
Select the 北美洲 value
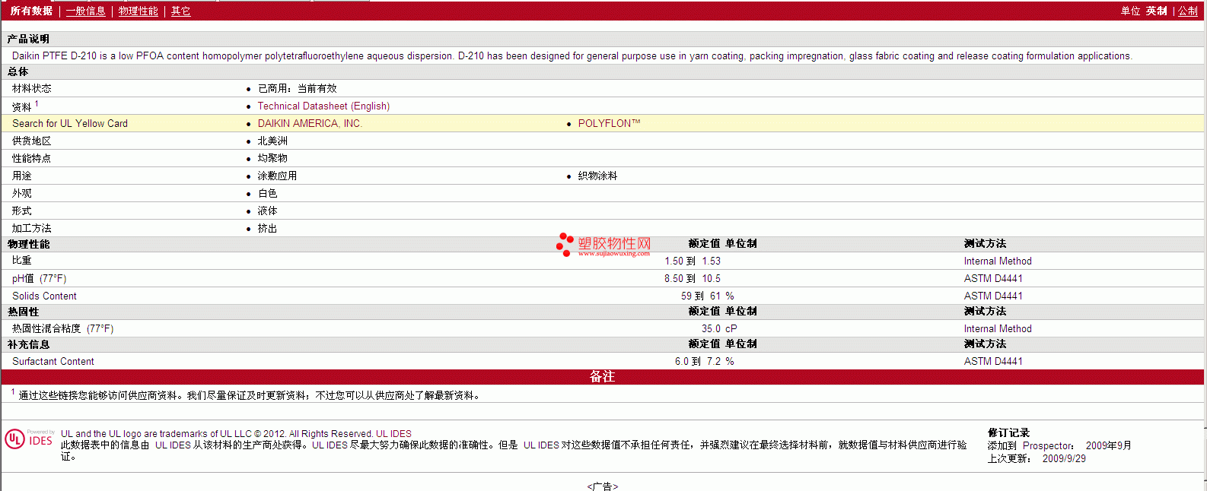coord(272,141)
